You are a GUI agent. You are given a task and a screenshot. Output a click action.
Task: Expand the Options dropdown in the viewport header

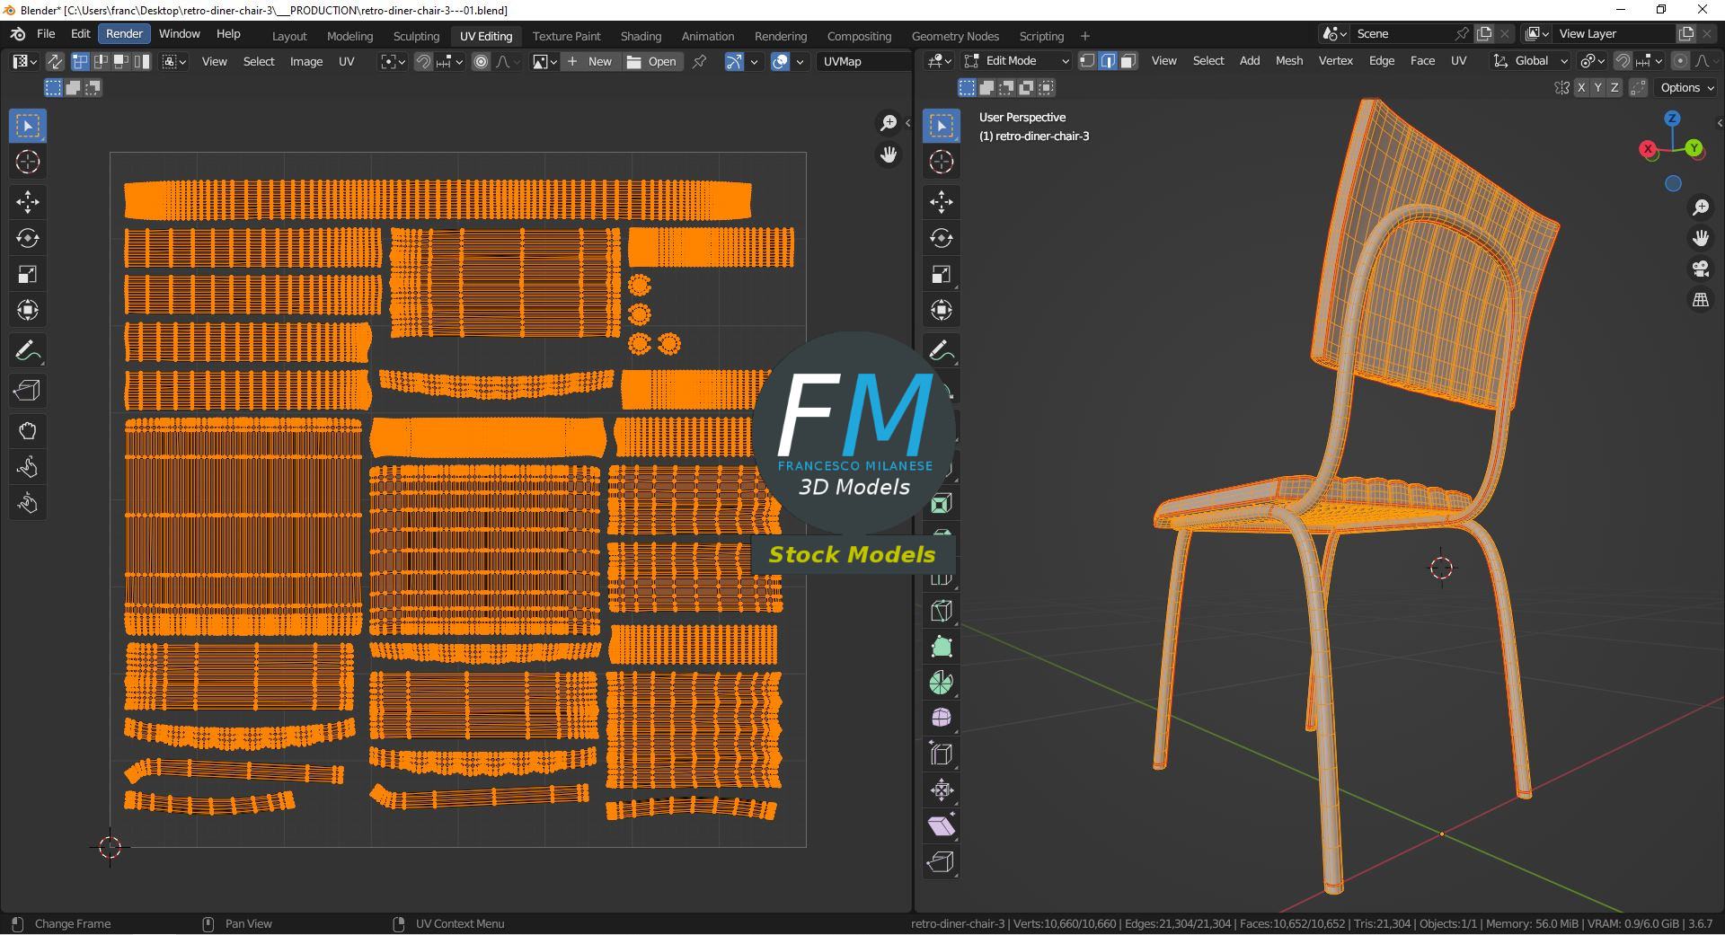pos(1685,87)
